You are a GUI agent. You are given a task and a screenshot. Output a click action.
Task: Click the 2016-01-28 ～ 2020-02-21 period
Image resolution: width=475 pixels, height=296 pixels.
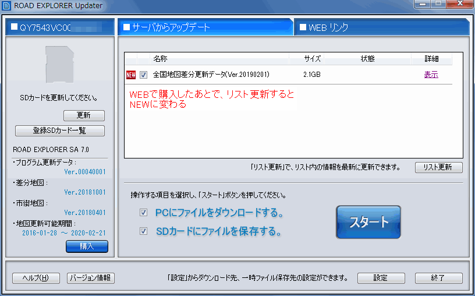tap(64, 233)
